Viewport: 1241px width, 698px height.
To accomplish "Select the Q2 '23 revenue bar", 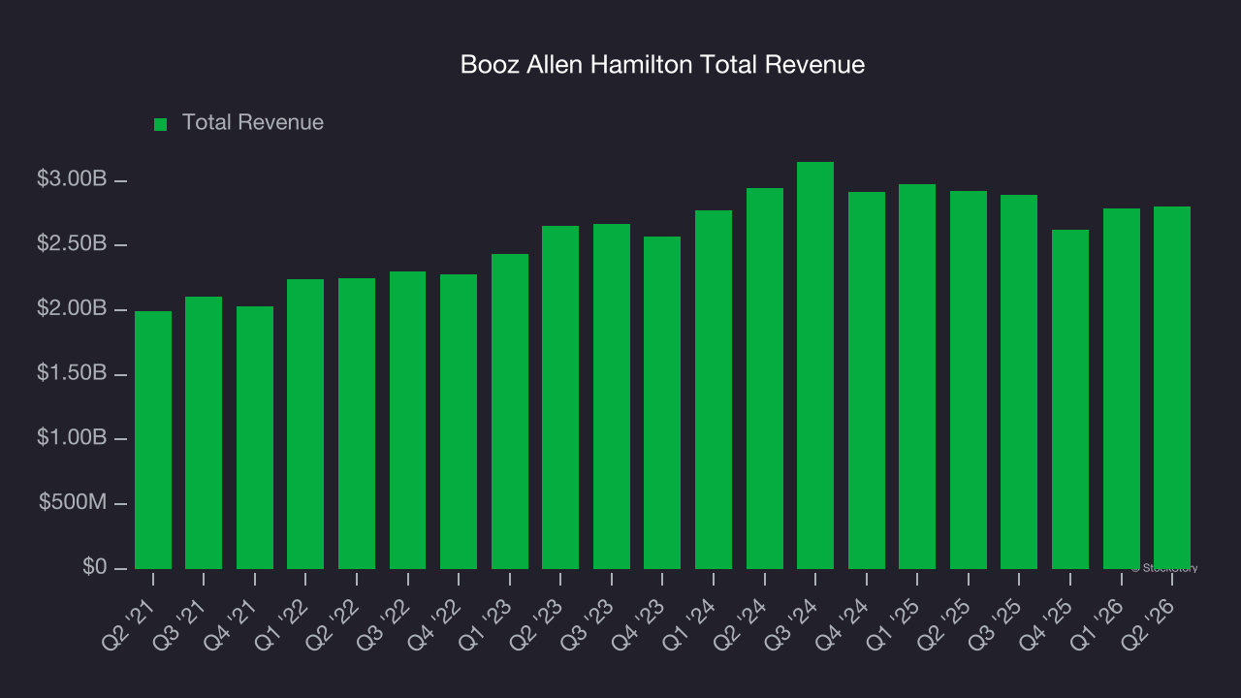I will 560,397.
